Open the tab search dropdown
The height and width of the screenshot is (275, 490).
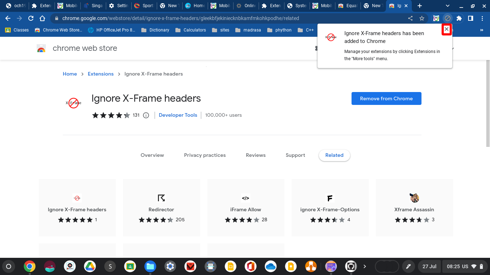pyautogui.click(x=448, y=6)
